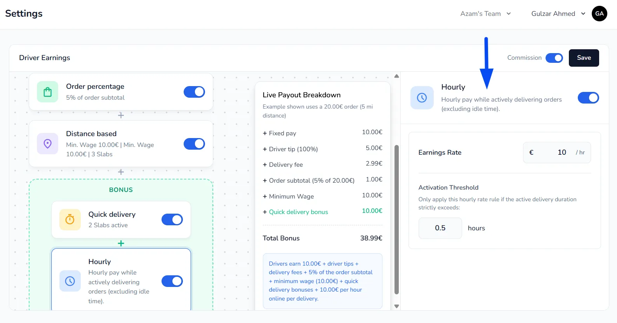This screenshot has width=617, height=323.
Task: Disable the Order percentage toggle
Action: 194,92
